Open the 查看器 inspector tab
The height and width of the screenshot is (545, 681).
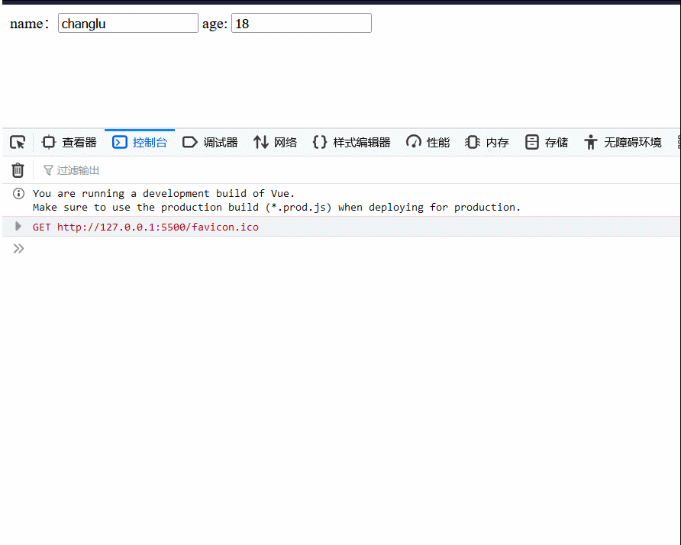pyautogui.click(x=69, y=143)
